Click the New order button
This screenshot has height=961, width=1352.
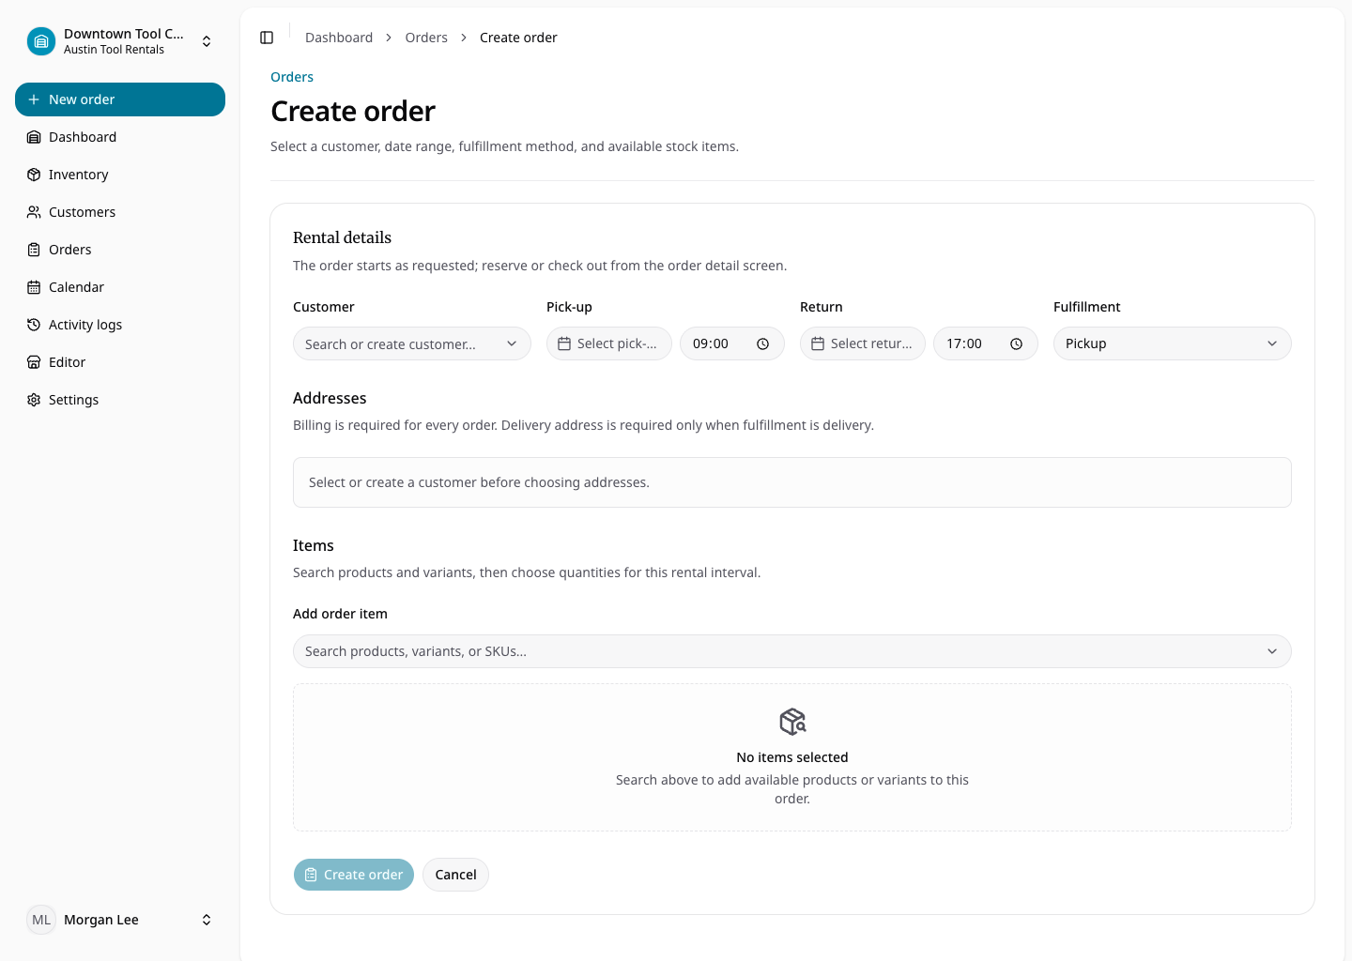pyautogui.click(x=120, y=99)
